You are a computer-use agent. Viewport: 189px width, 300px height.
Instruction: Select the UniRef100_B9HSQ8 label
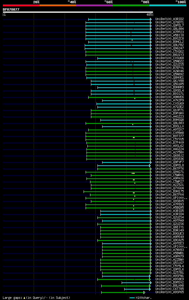point(170,120)
